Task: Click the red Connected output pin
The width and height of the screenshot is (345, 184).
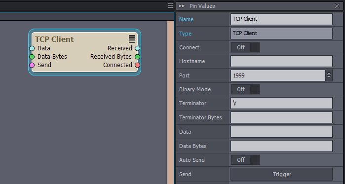Action: 137,65
